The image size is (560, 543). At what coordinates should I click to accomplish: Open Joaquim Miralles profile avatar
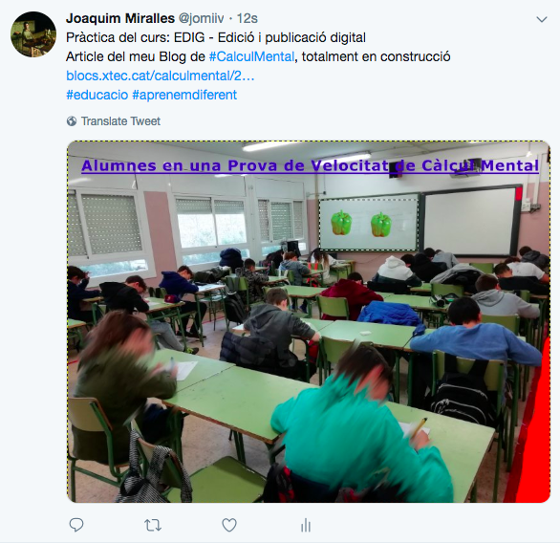click(33, 34)
